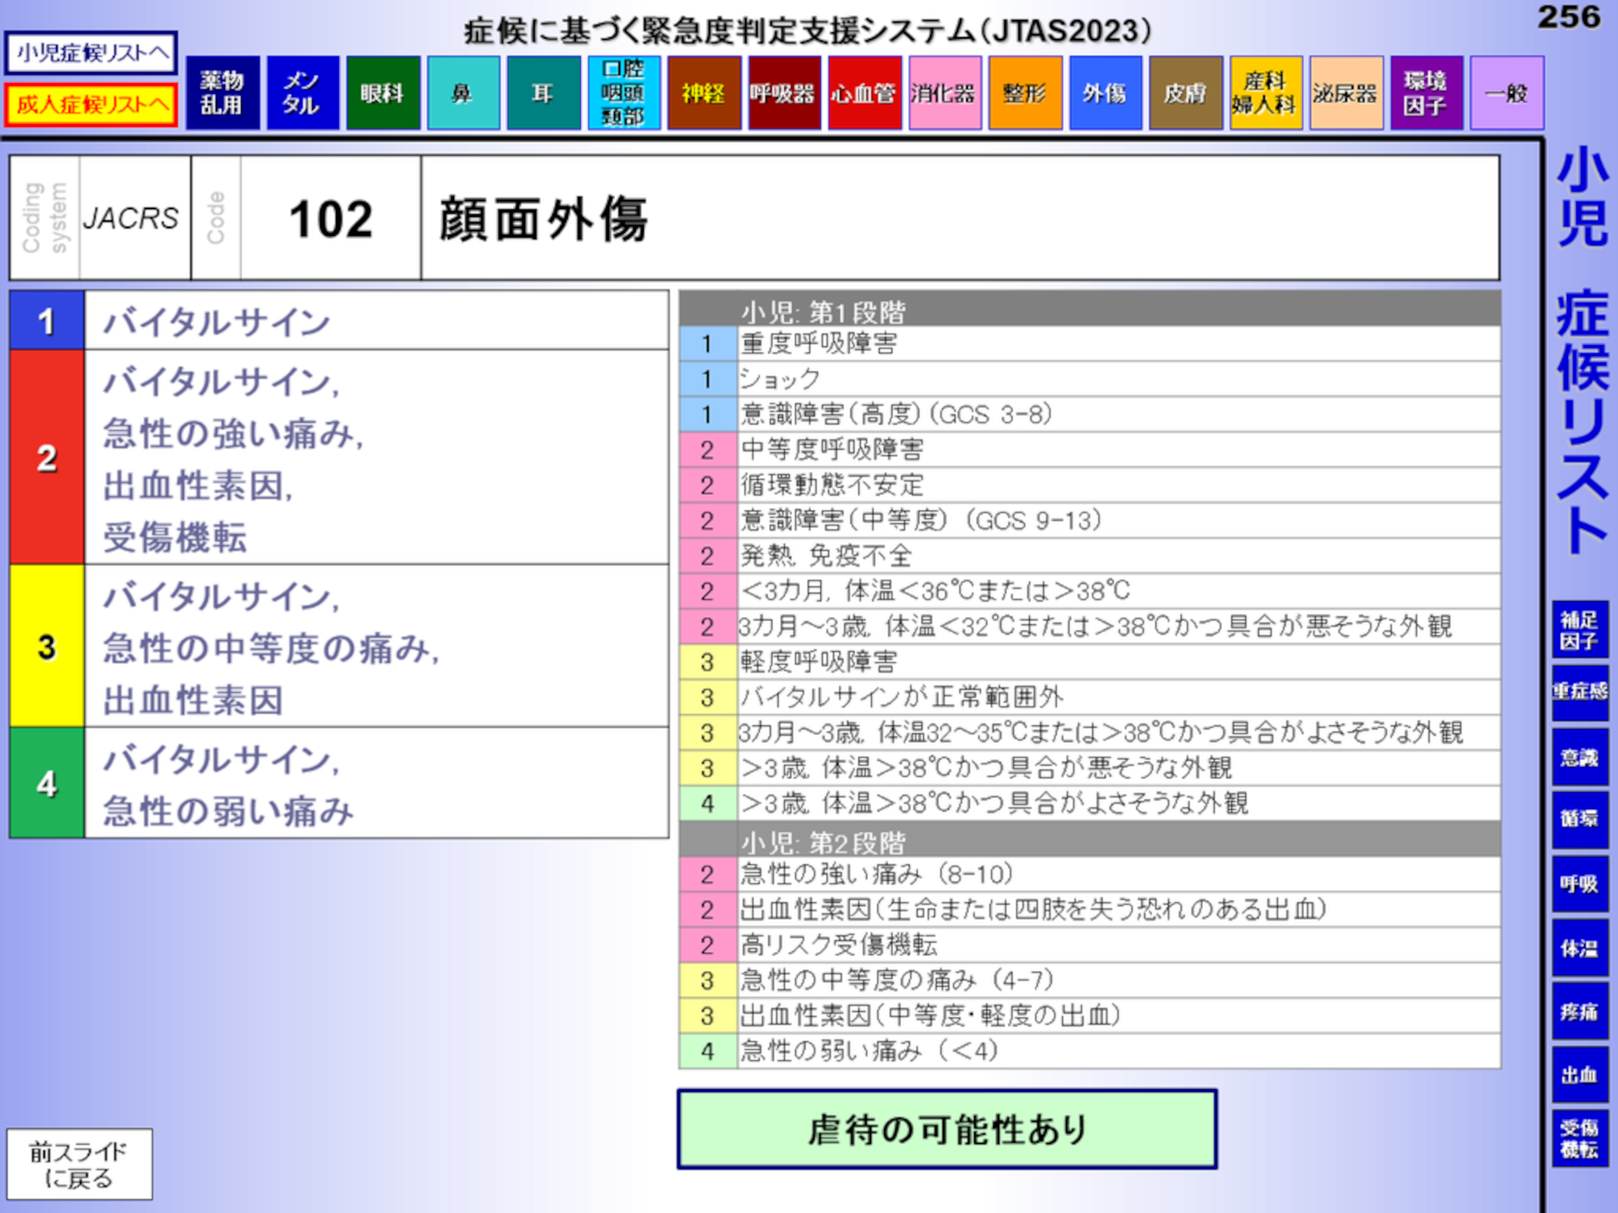
Task: Go to 成人症候リストへ
Action: [x=91, y=105]
